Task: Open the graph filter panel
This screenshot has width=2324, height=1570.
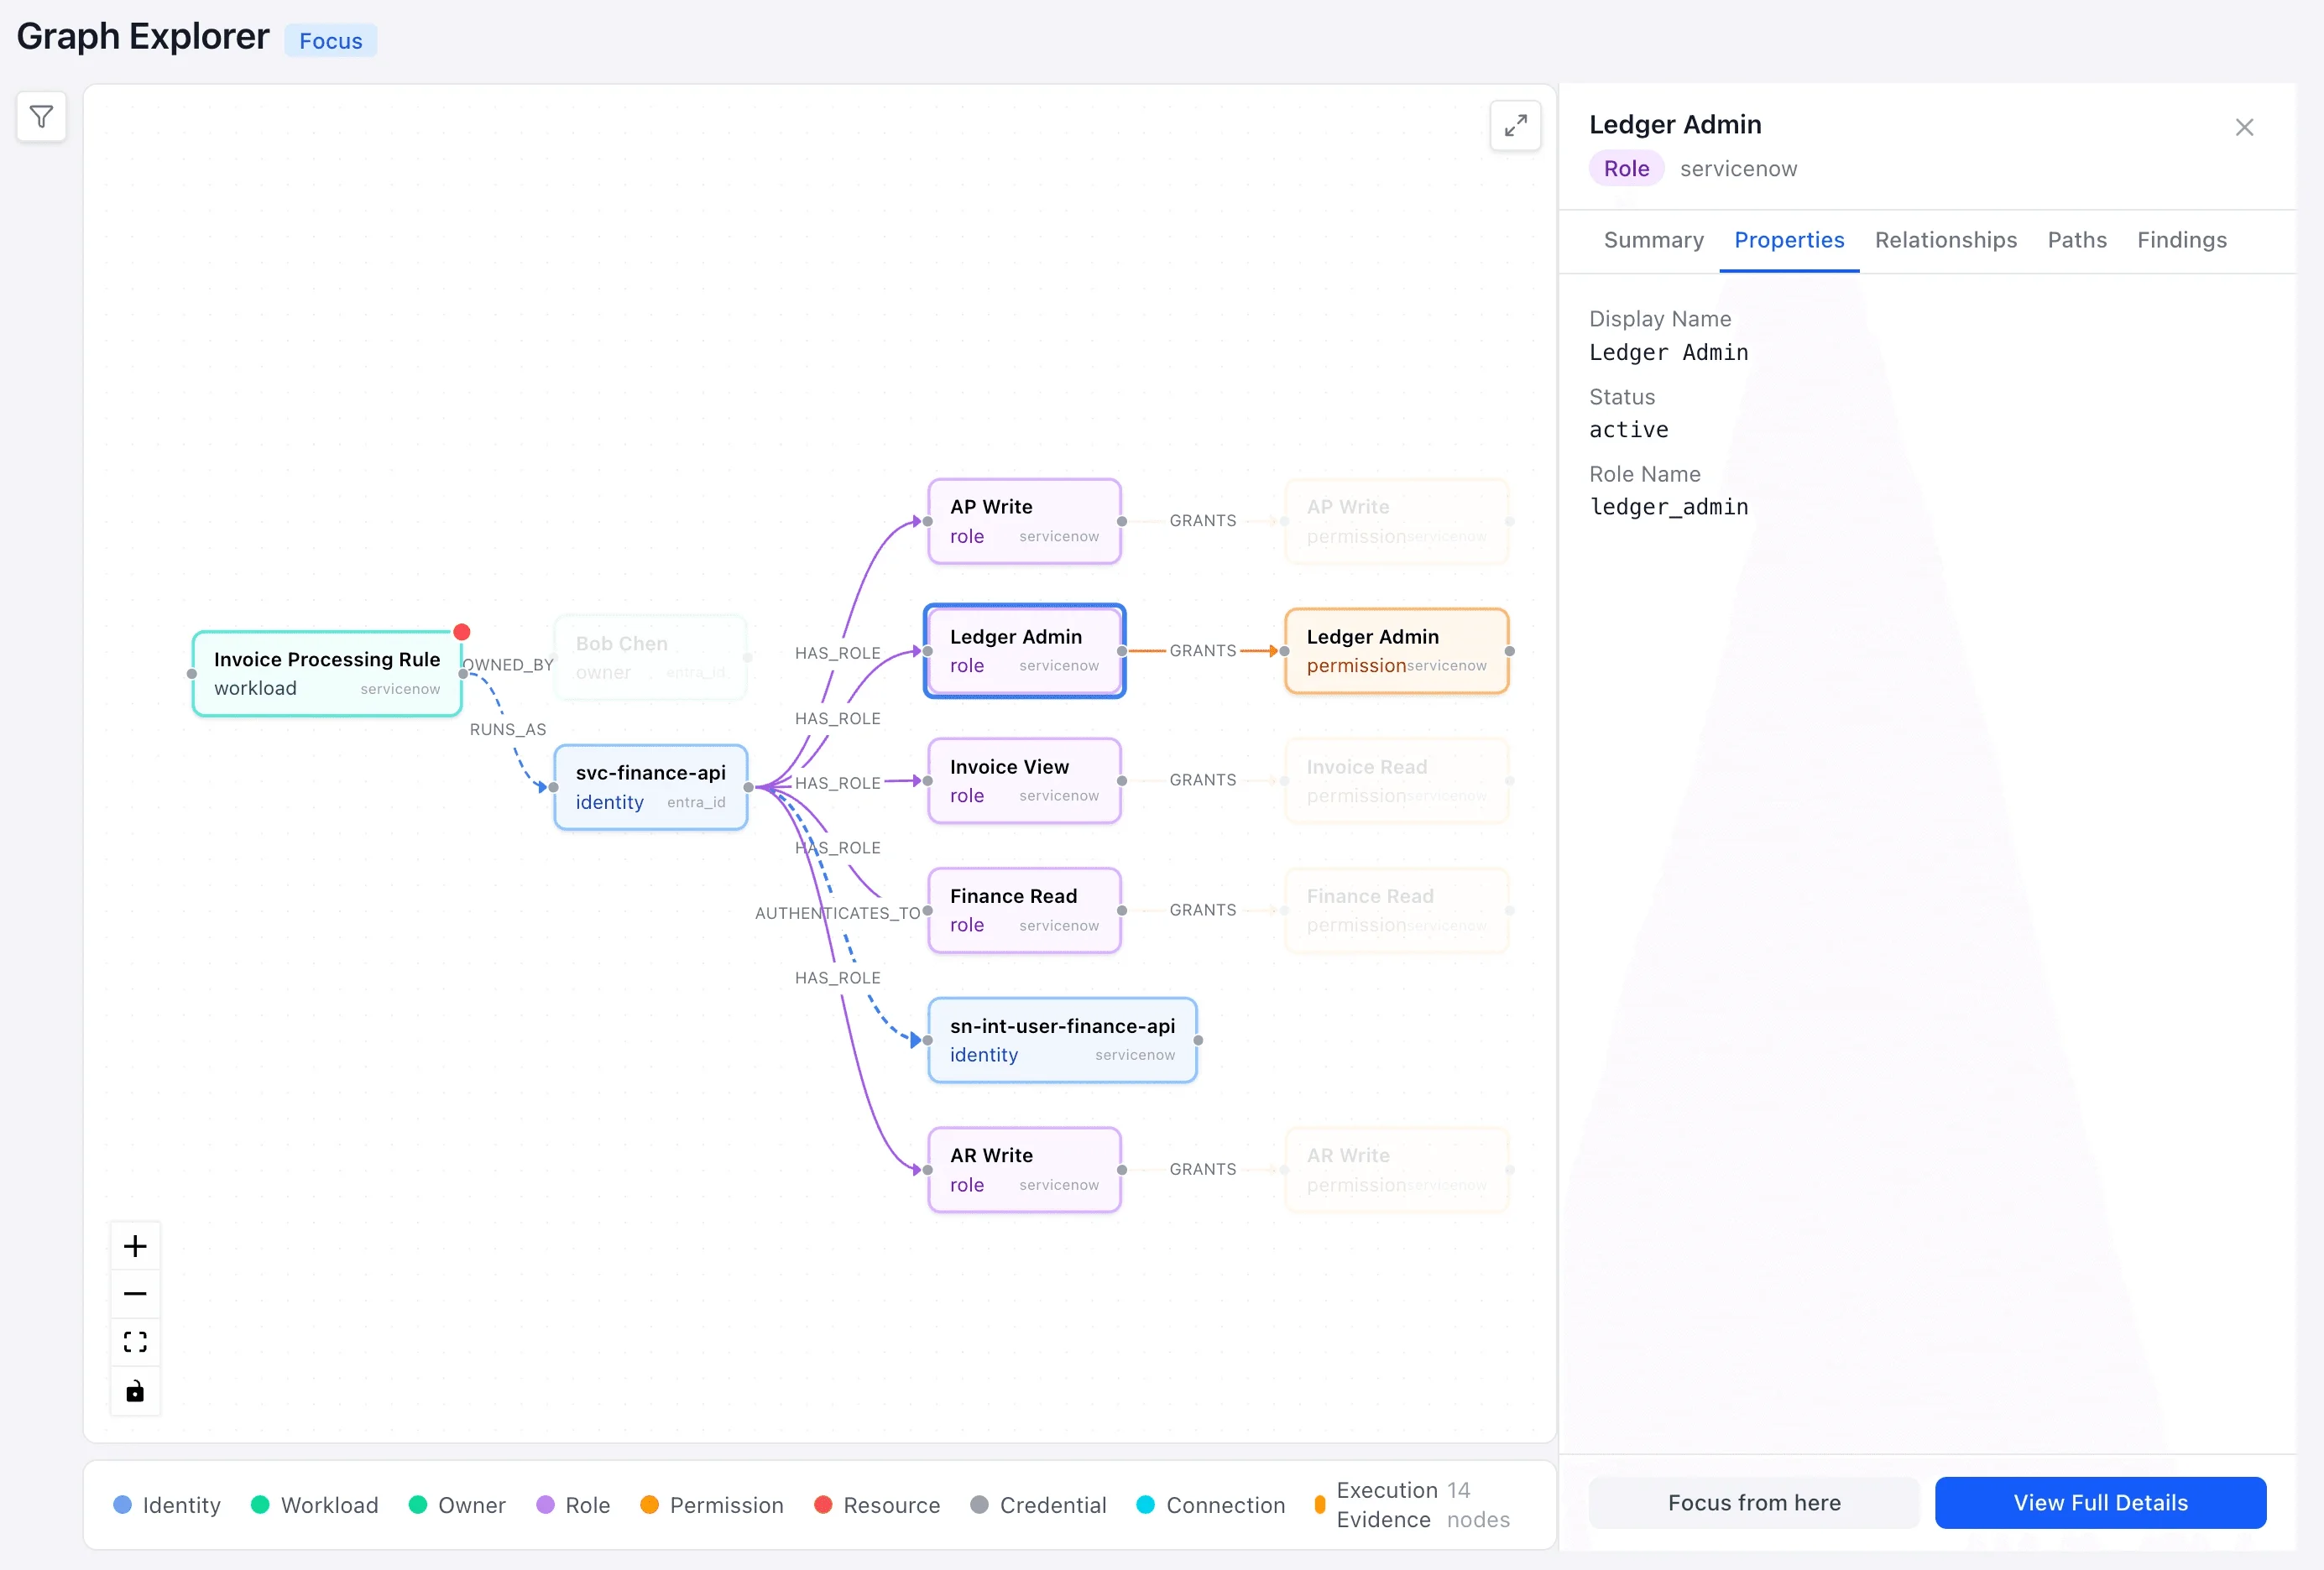Action: tap(41, 117)
